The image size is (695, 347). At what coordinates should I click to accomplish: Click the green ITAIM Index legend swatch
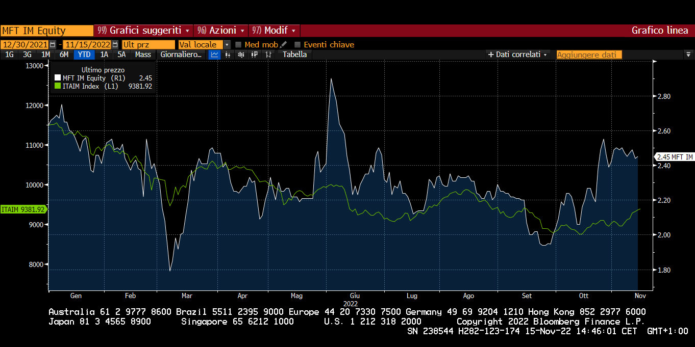click(57, 86)
